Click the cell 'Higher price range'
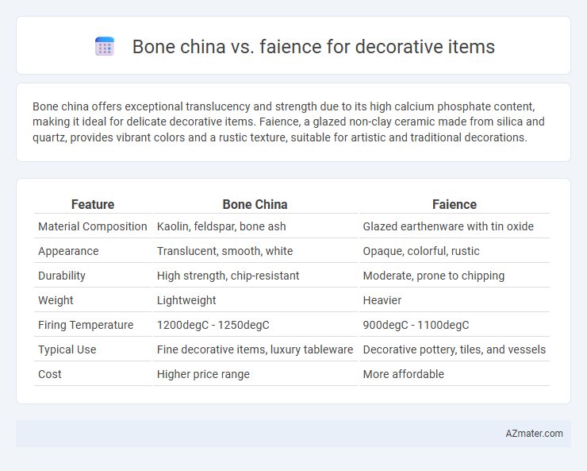This screenshot has width=587, height=471. (203, 374)
